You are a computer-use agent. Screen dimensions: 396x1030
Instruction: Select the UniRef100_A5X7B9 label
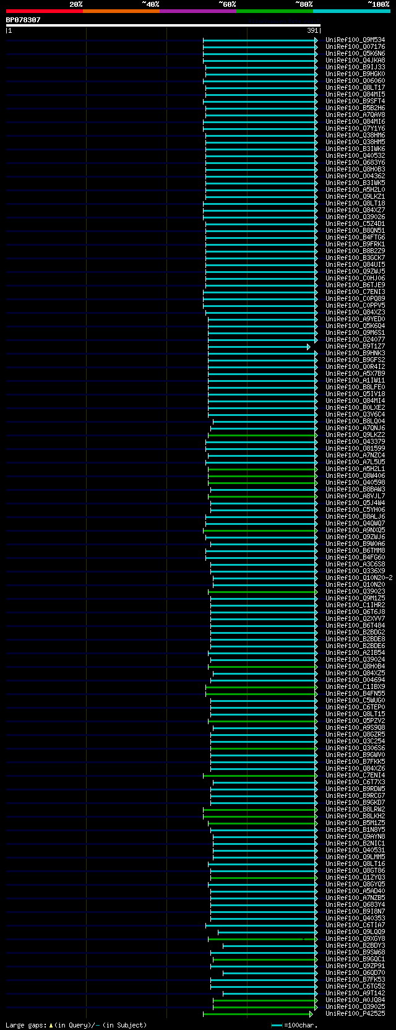click(355, 374)
